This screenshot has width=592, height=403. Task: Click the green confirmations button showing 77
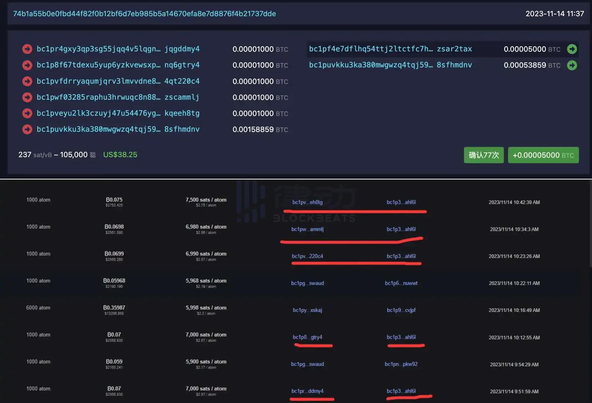point(483,155)
